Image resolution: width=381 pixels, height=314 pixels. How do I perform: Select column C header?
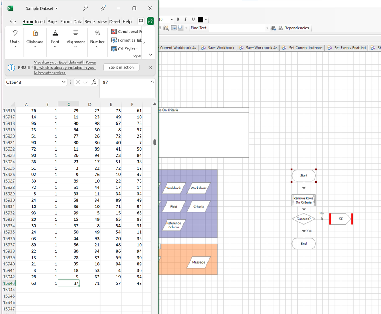(x=69, y=104)
